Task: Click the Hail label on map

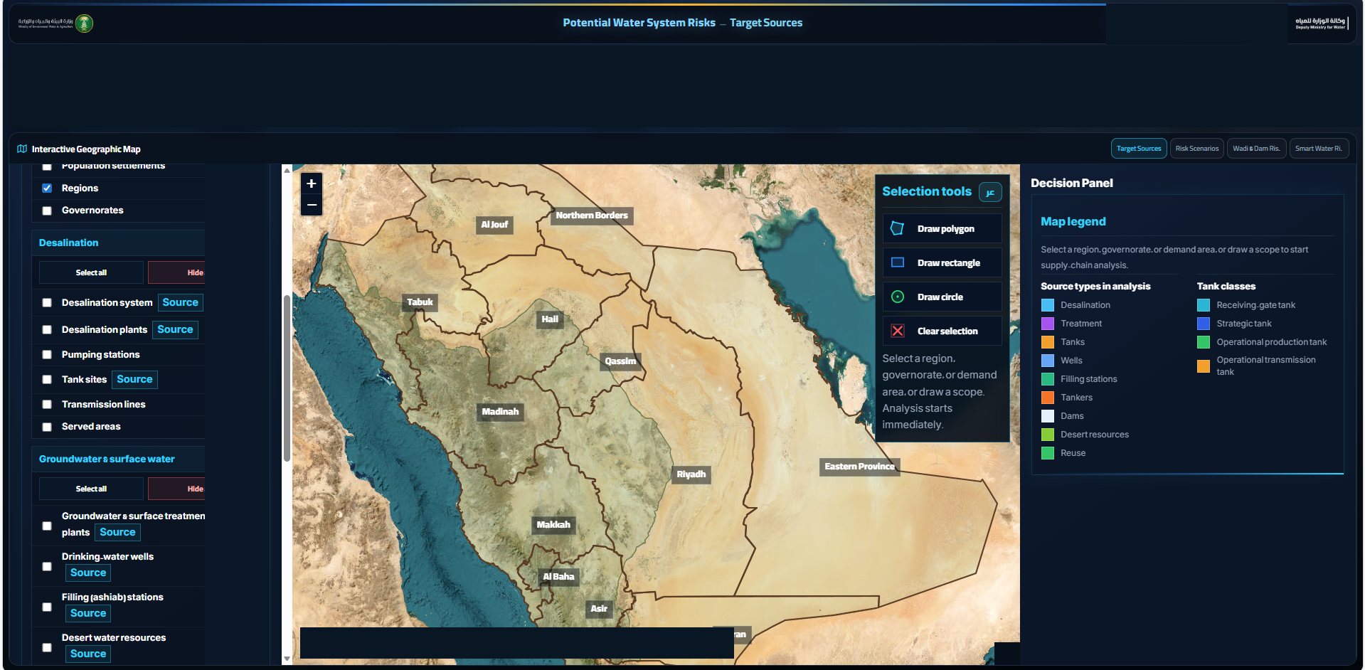Action: 550,319
